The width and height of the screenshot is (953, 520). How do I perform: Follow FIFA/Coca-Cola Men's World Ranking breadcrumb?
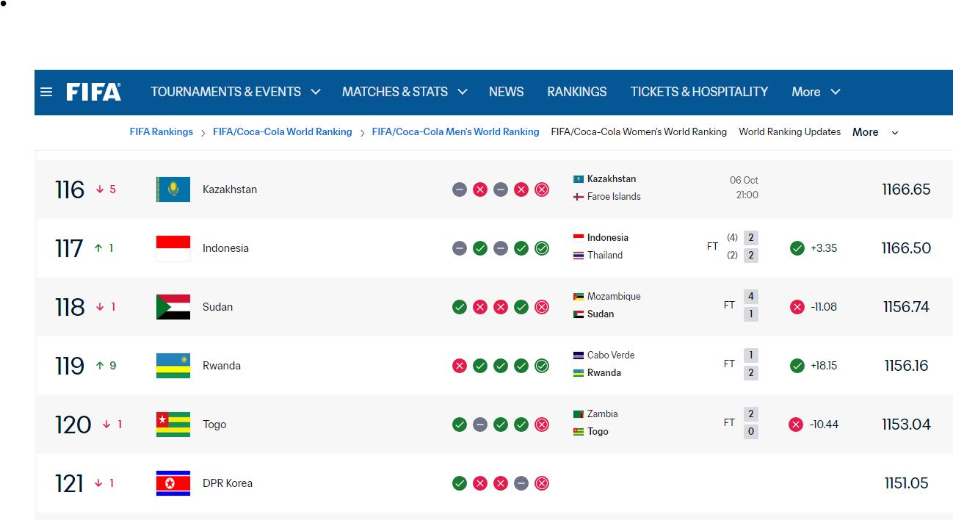[456, 132]
